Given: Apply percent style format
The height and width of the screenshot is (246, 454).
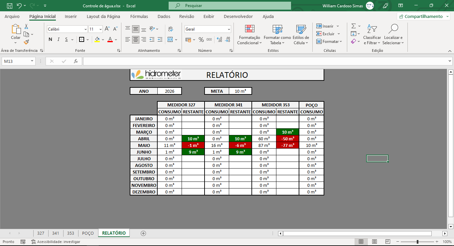Looking at the screenshot, I should 201,40.
